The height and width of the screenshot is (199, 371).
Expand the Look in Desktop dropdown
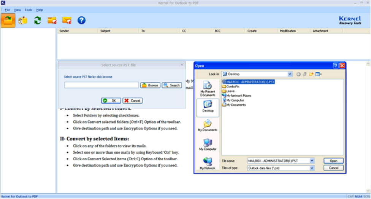290,74
